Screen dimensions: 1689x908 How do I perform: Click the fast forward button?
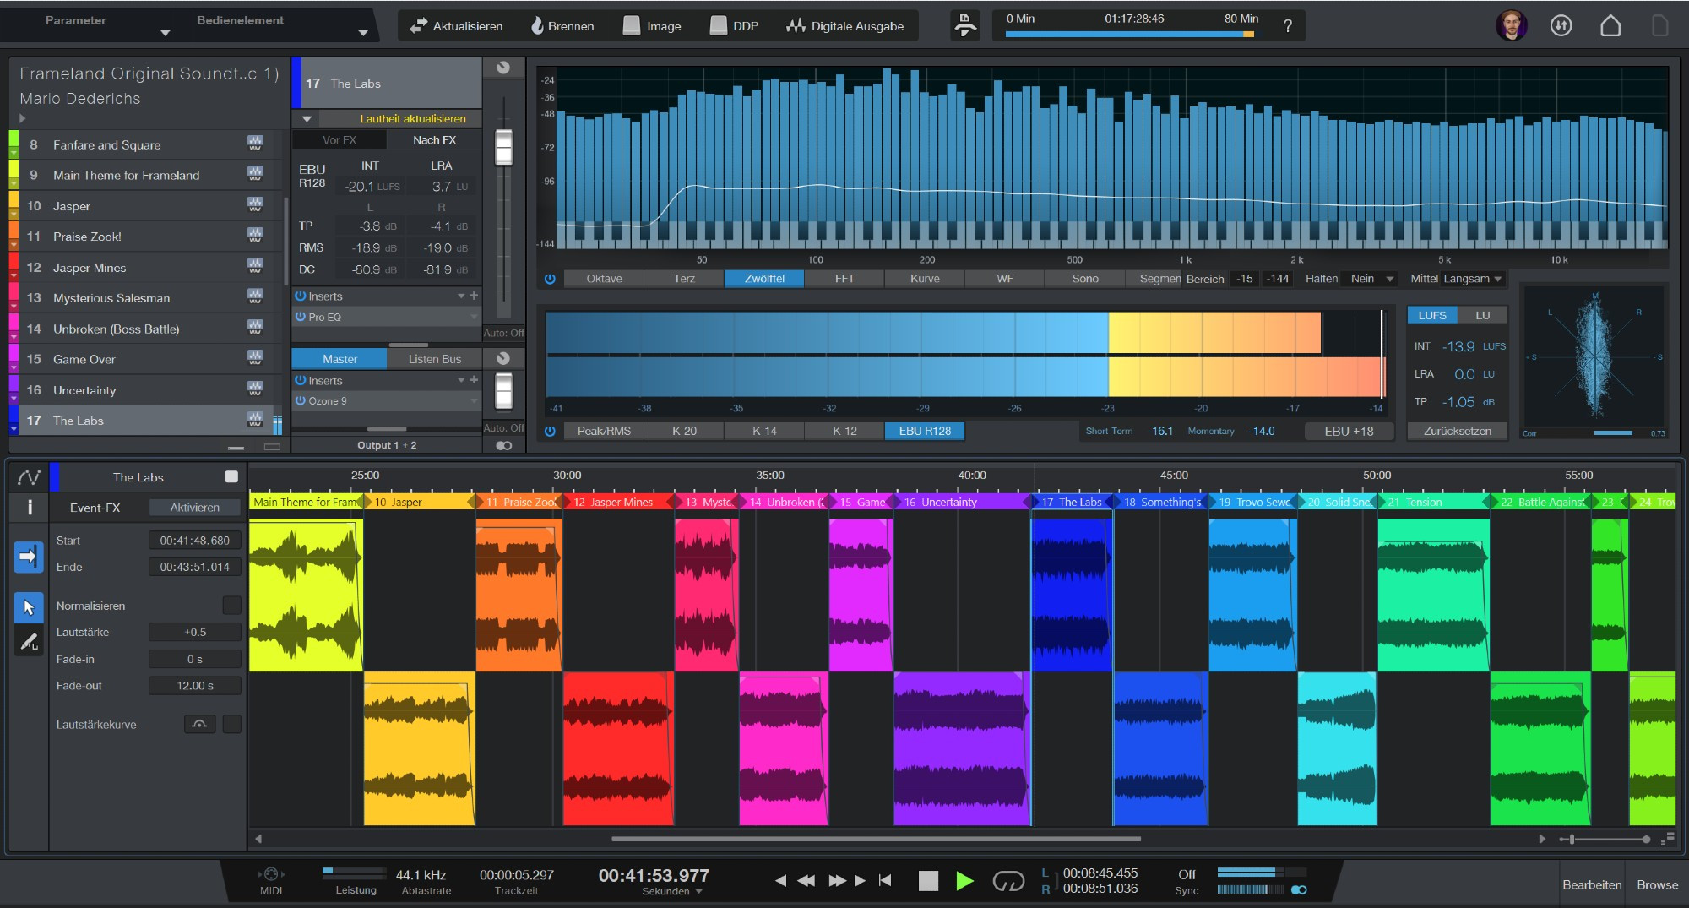tap(837, 881)
